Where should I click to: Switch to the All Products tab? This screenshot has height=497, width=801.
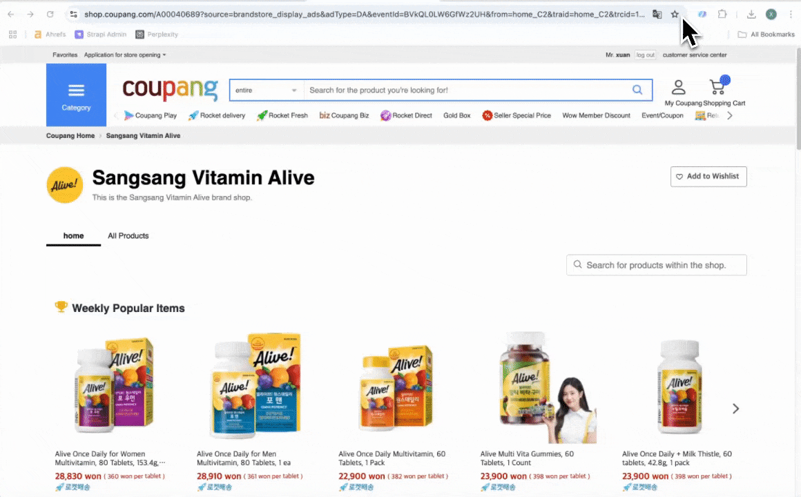click(128, 235)
